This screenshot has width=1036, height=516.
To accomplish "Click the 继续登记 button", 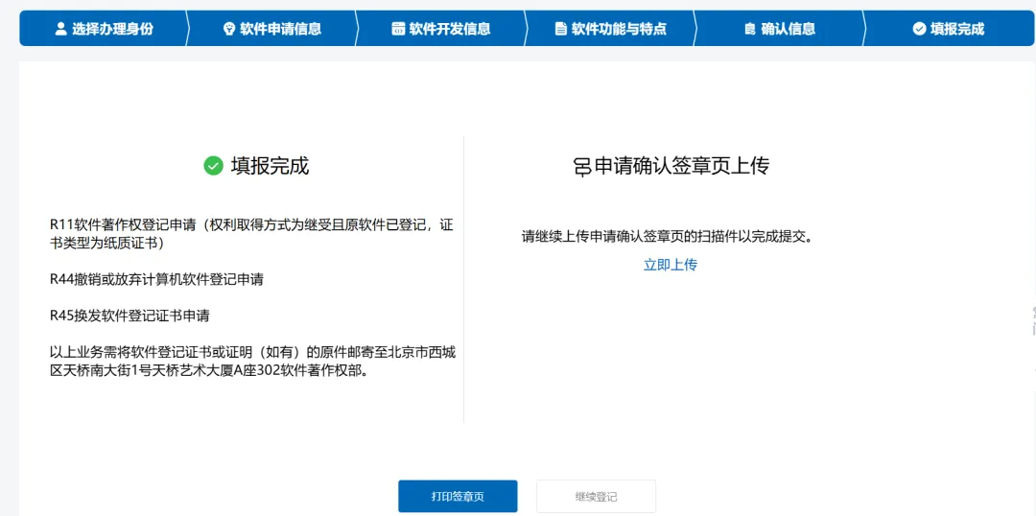I will point(596,497).
